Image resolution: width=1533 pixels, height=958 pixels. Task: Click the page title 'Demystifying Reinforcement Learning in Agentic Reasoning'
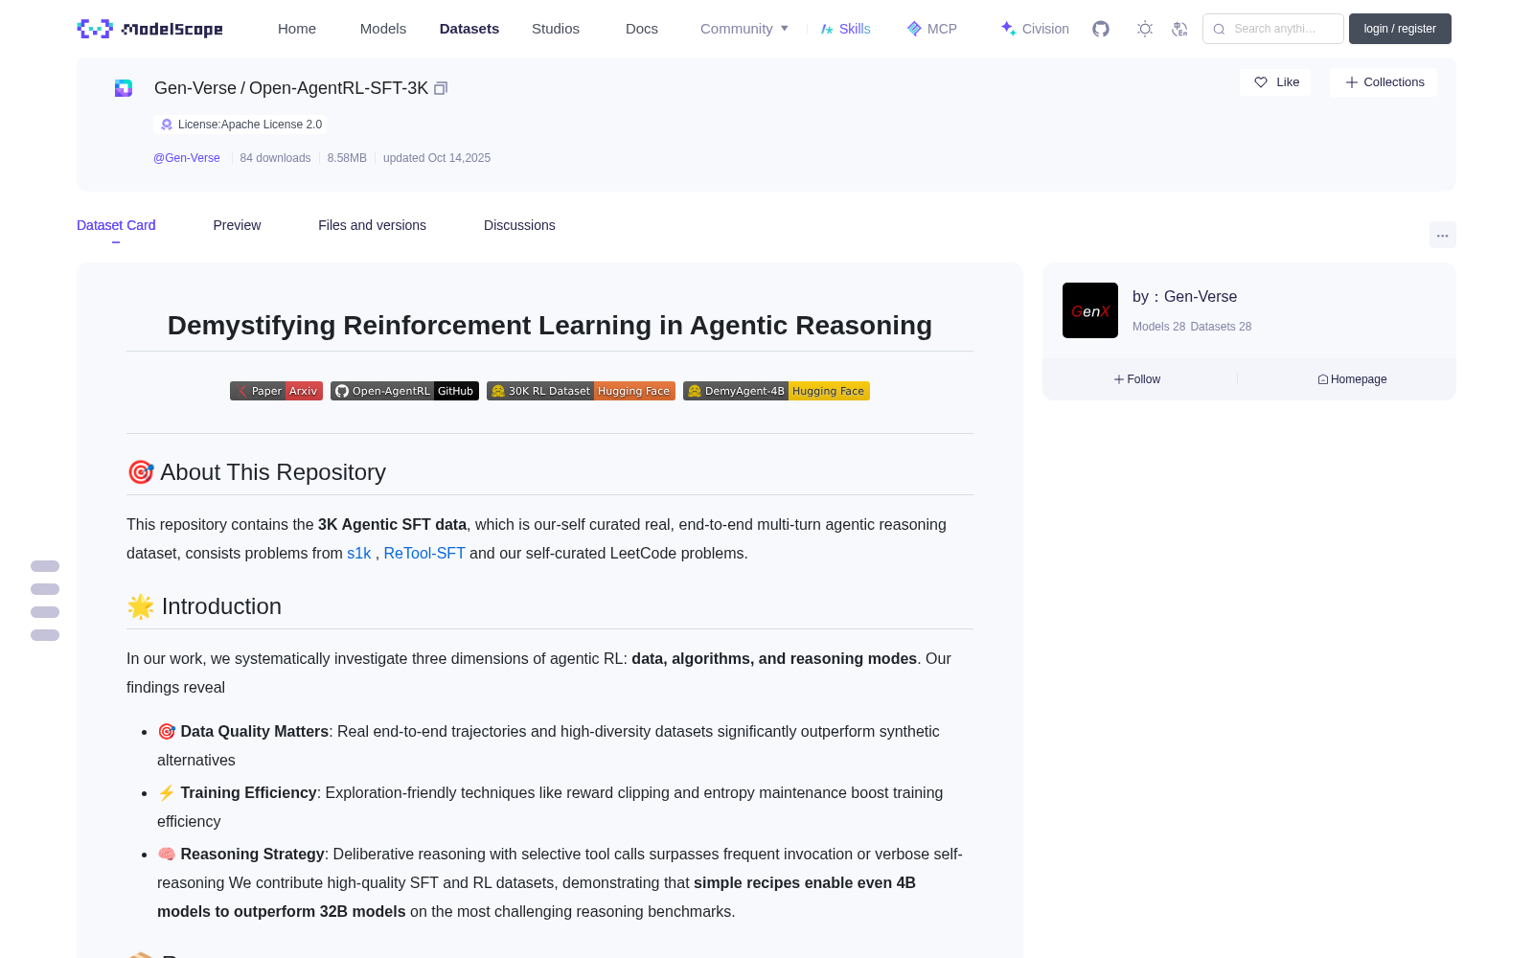(550, 326)
